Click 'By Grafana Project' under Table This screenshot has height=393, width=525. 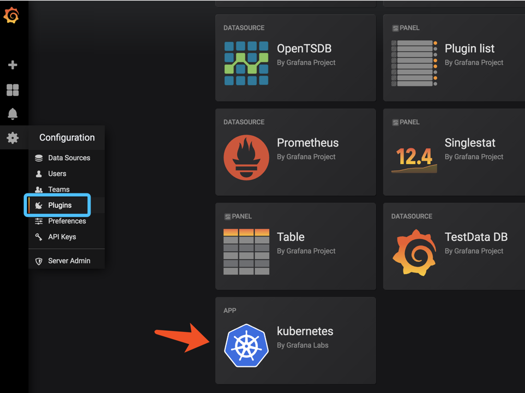point(306,251)
